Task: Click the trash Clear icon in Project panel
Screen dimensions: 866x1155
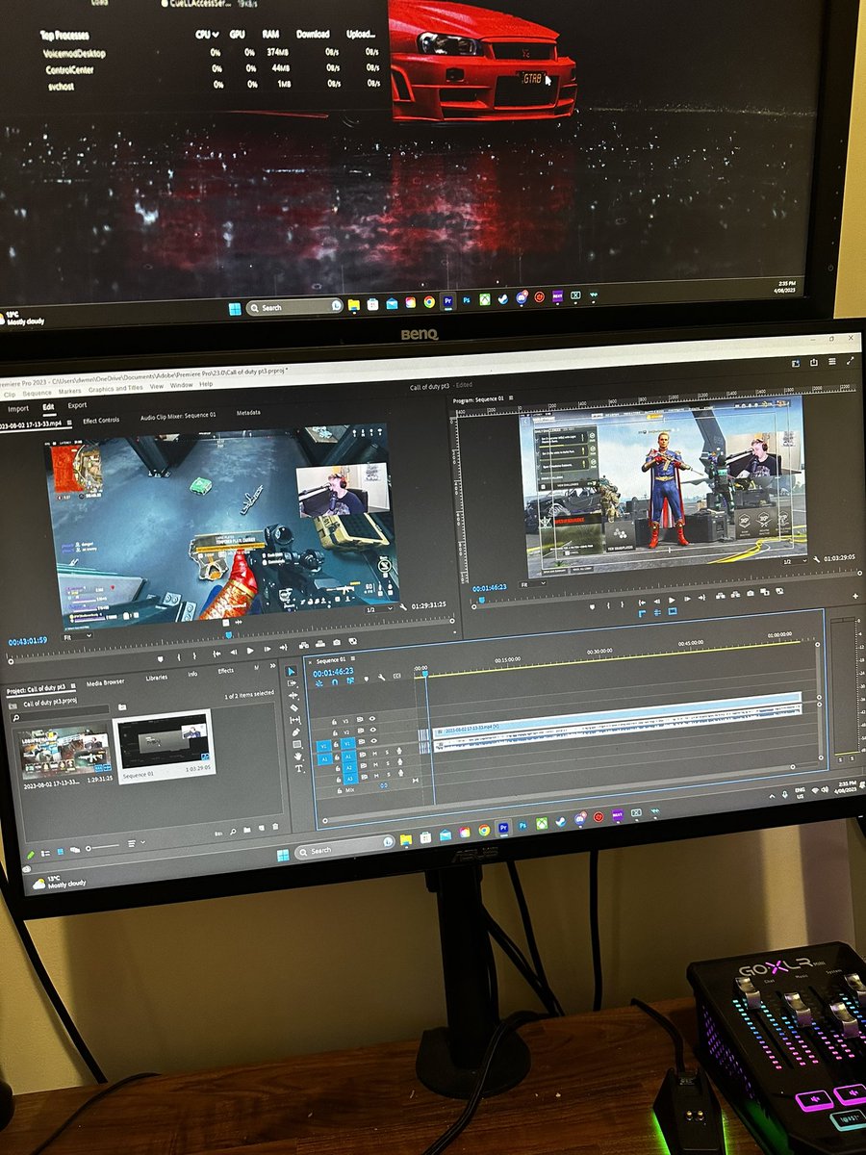Action: pyautogui.click(x=275, y=827)
